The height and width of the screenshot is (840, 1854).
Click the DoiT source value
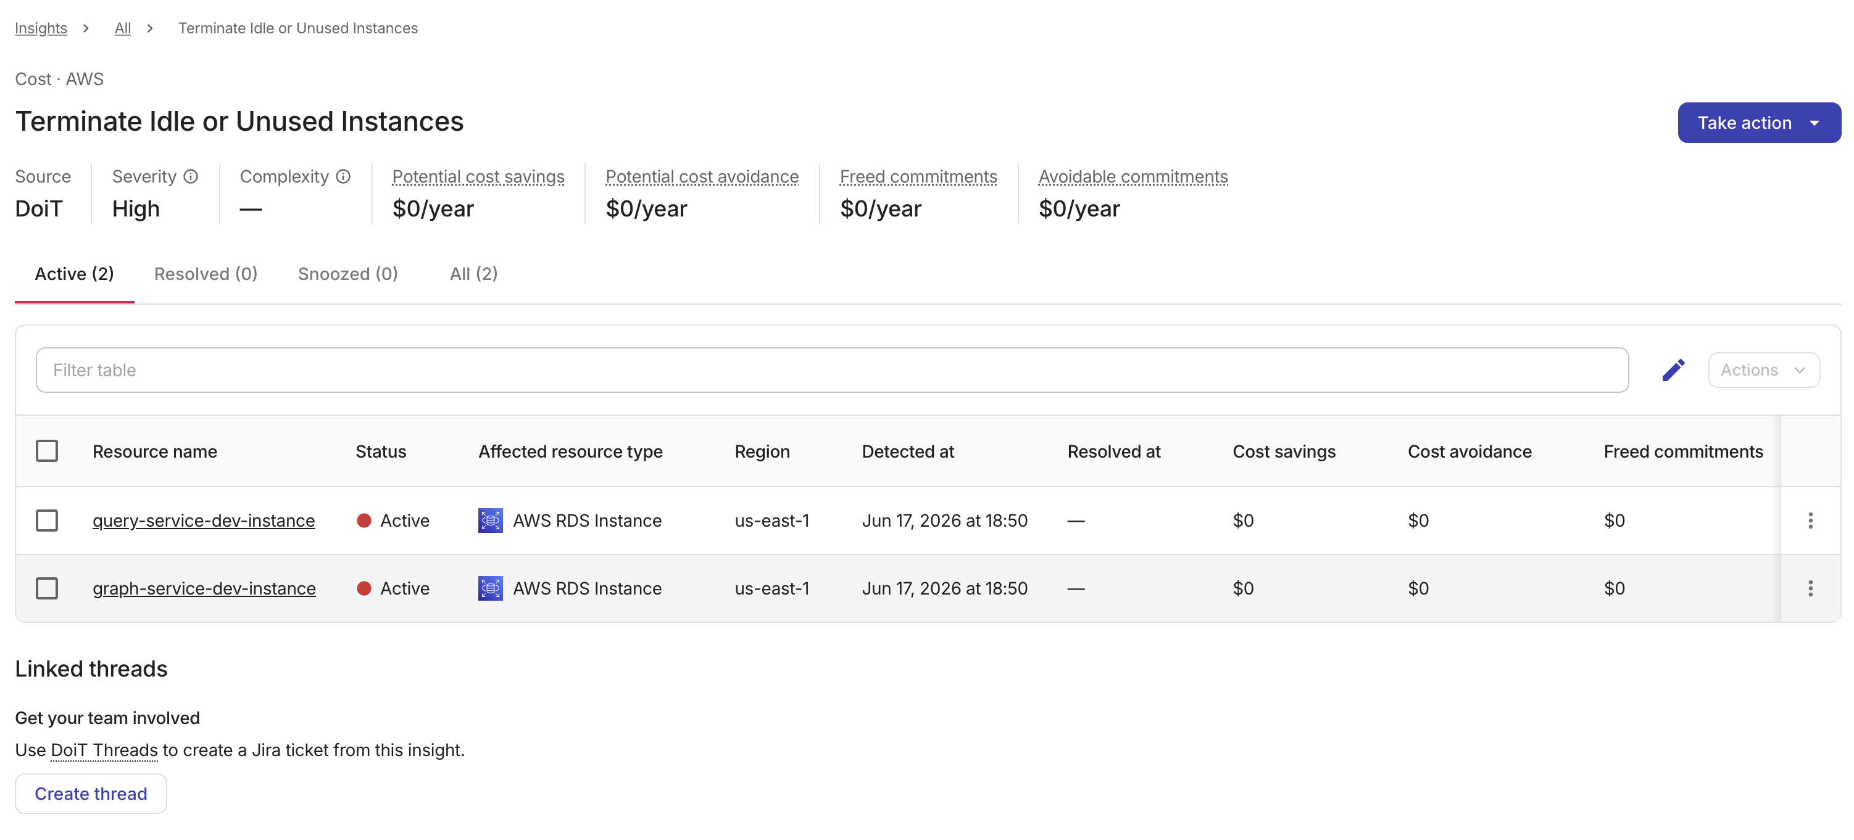pos(39,208)
